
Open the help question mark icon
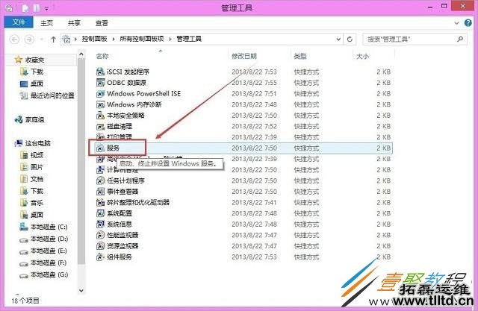[468, 23]
